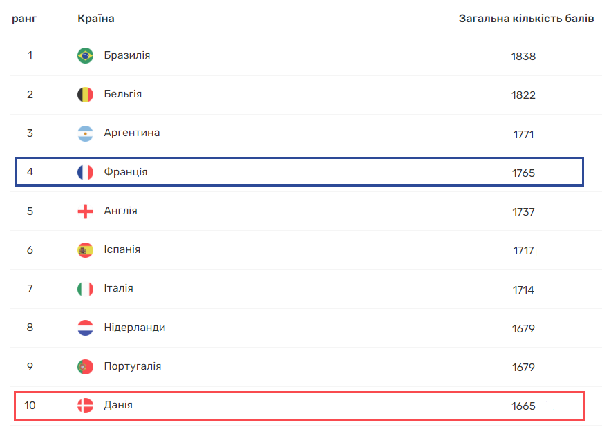Click the Netherlands flag icon
Screen dimensions: 602x427
tap(85, 328)
